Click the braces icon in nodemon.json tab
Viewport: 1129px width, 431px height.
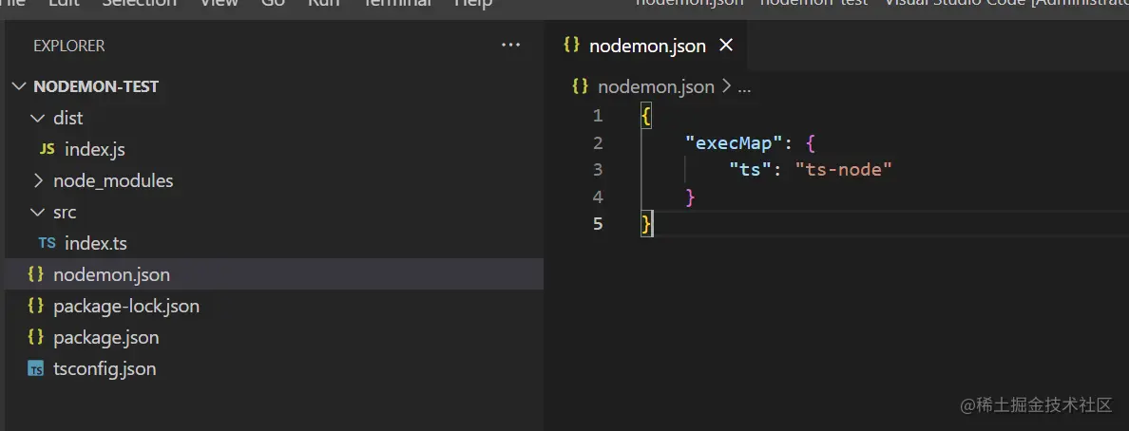(571, 46)
